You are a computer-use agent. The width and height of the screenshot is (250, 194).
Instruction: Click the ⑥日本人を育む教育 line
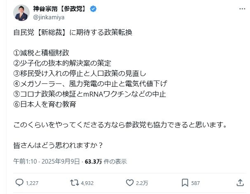click(x=44, y=104)
